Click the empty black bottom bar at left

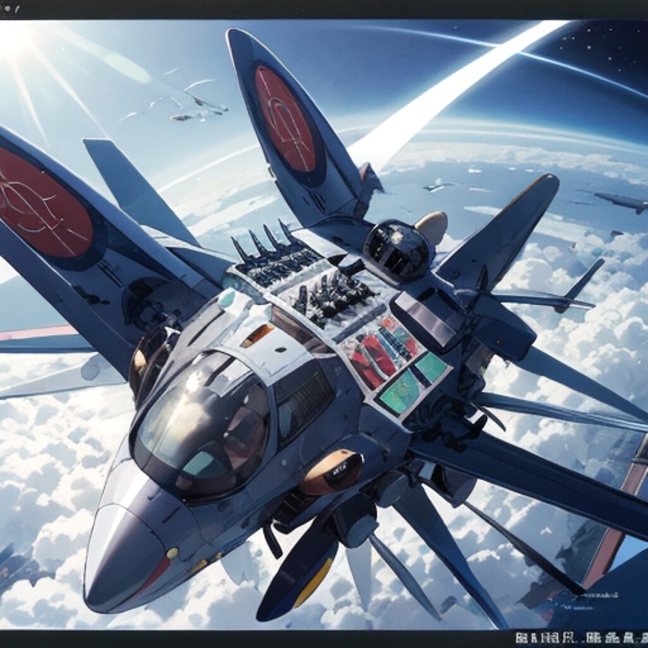[190, 639]
